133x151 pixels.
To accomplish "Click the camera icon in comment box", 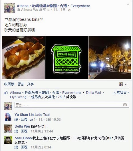I will [x=125, y=105].
